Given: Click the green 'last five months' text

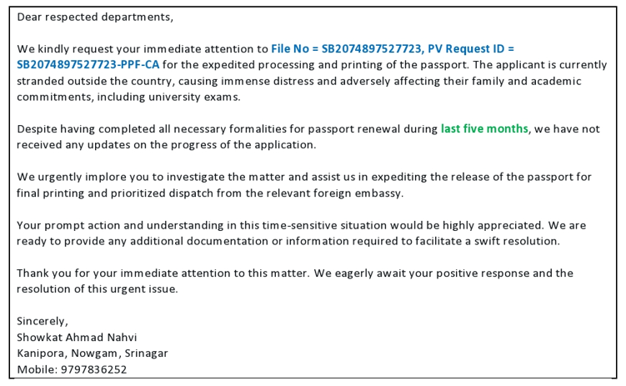Looking at the screenshot, I should coord(484,129).
